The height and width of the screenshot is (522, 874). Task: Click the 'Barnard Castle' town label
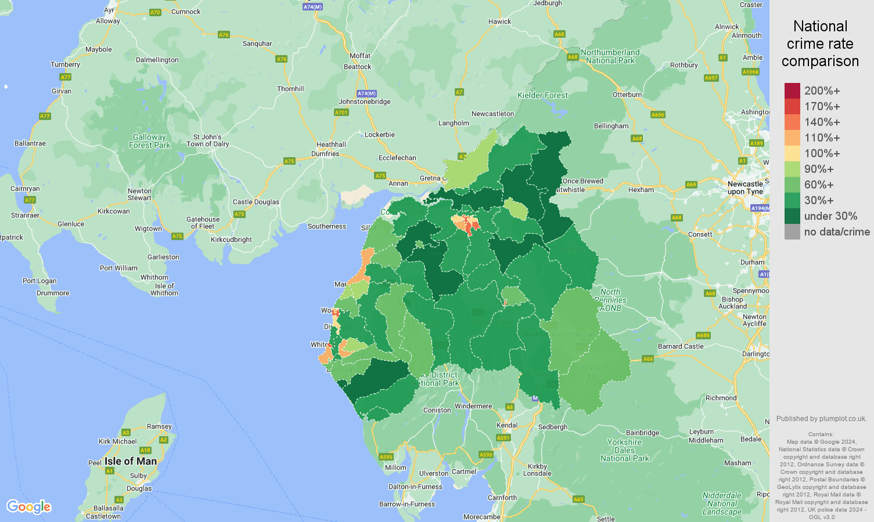click(x=681, y=346)
